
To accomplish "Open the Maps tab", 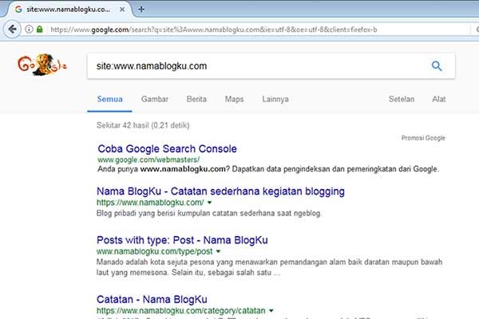I will 234,99.
